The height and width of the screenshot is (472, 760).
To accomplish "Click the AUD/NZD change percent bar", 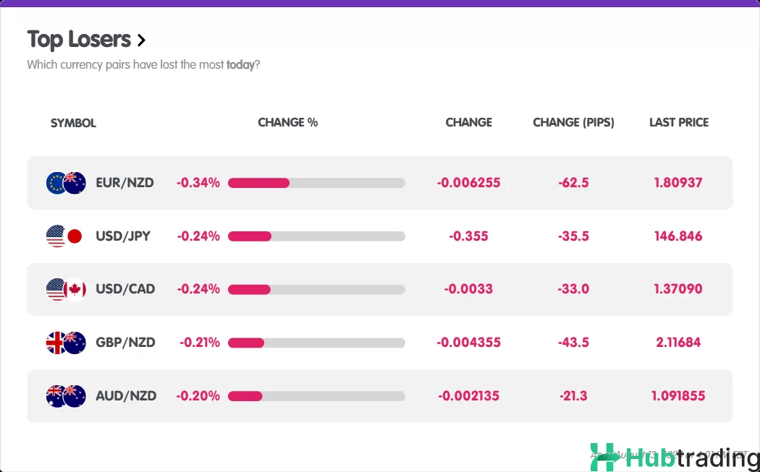I will (316, 396).
